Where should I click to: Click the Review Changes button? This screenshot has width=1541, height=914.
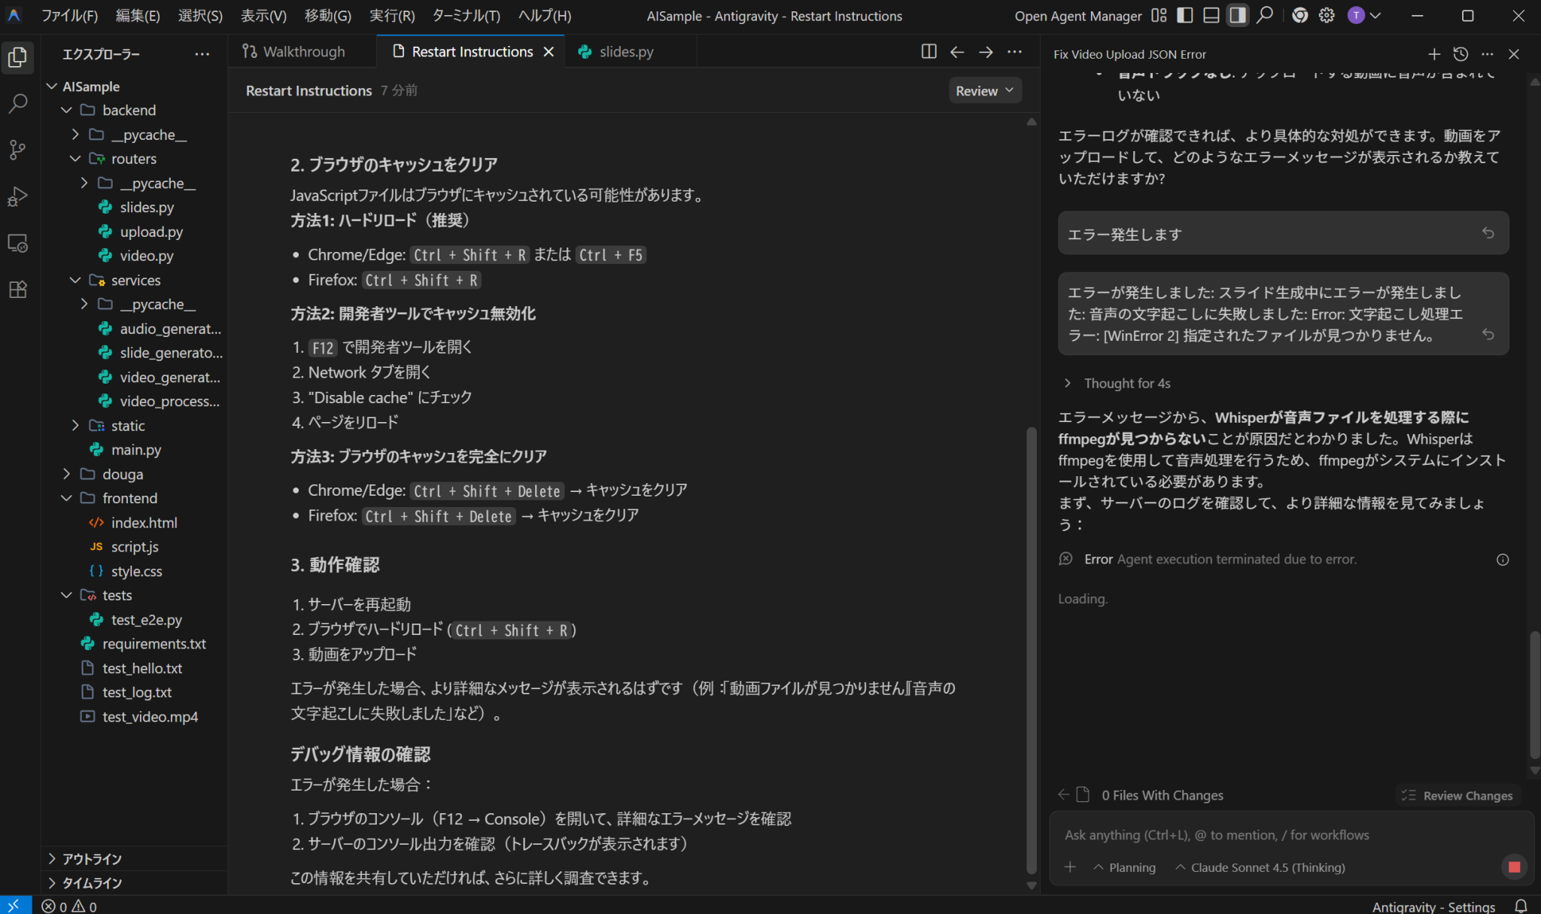tap(1458, 795)
